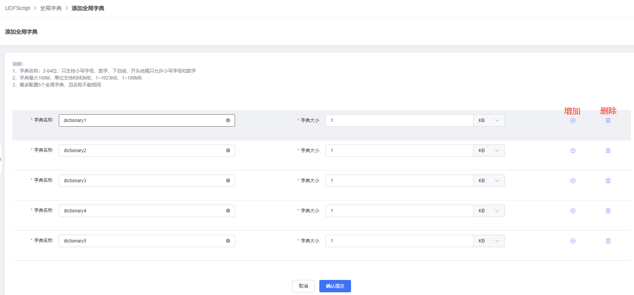Delete the dictionary3 row via trash icon
Screen dimensions: 634x295
(x=608, y=181)
